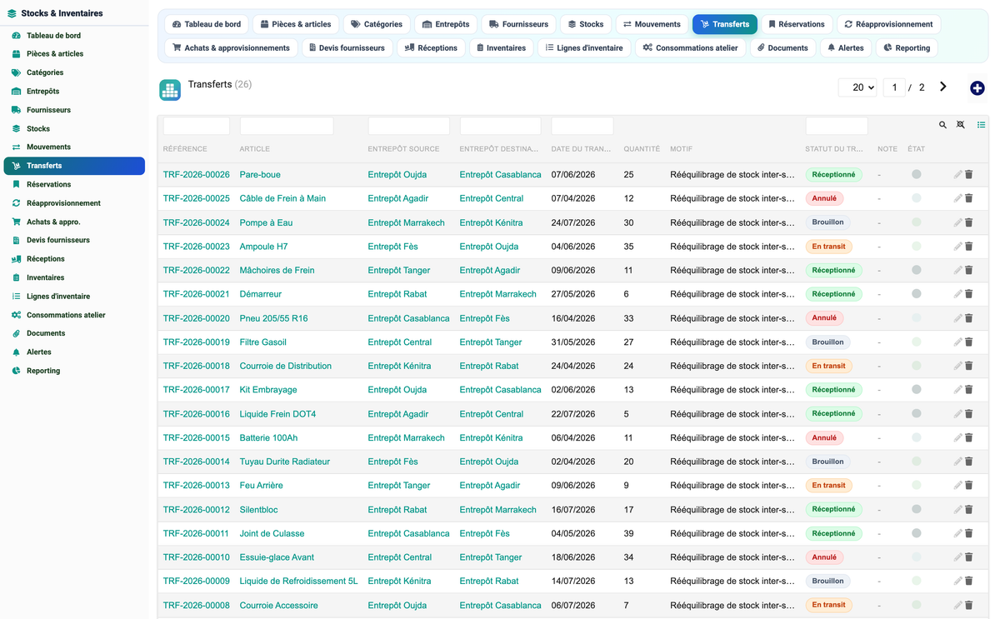Image resolution: width=1000 pixels, height=619 pixels.
Task: Delete transfer TRF-2026-00026 trash icon
Action: point(969,175)
